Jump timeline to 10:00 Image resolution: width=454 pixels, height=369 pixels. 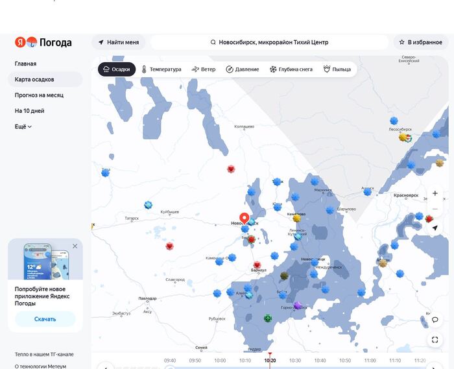pyautogui.click(x=220, y=361)
